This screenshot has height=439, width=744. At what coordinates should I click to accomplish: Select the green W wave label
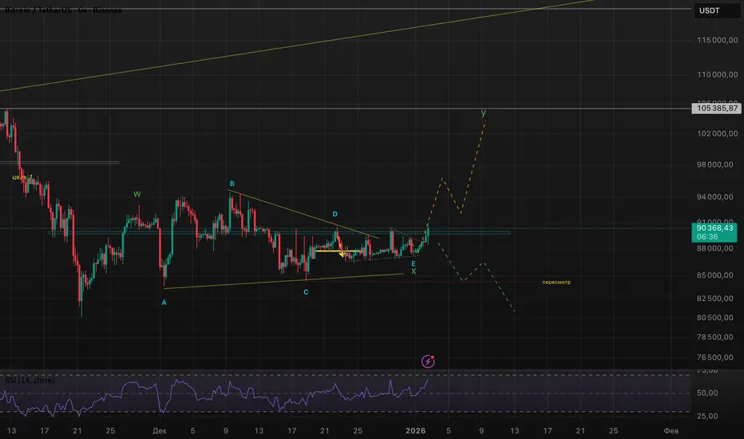click(x=137, y=194)
